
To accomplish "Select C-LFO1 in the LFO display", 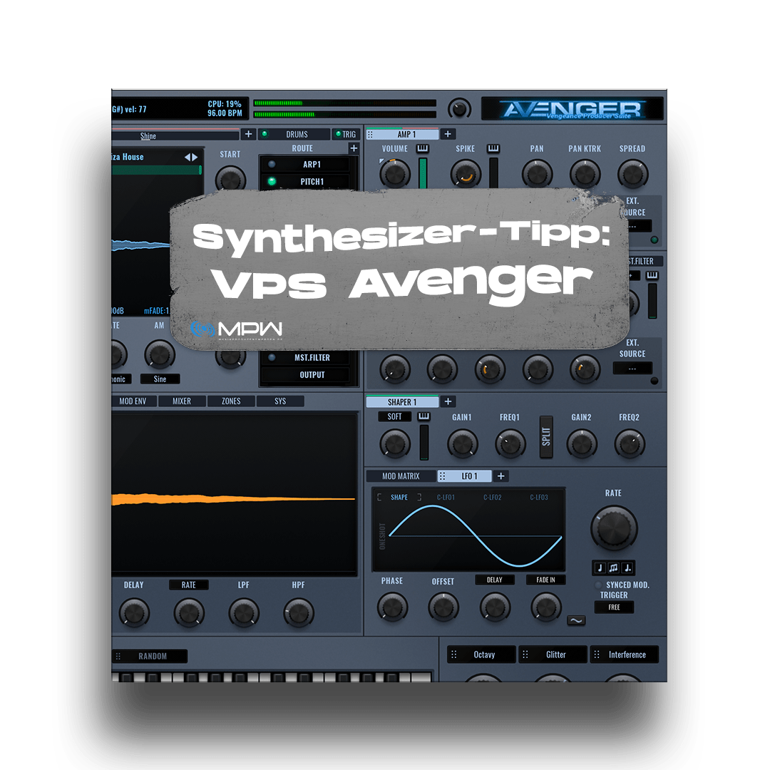I will [x=446, y=498].
